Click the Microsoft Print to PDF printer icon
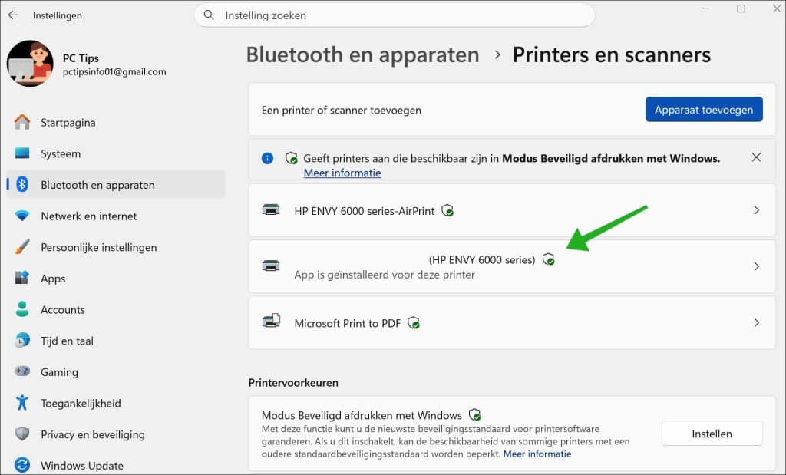786x475 pixels. pos(271,321)
